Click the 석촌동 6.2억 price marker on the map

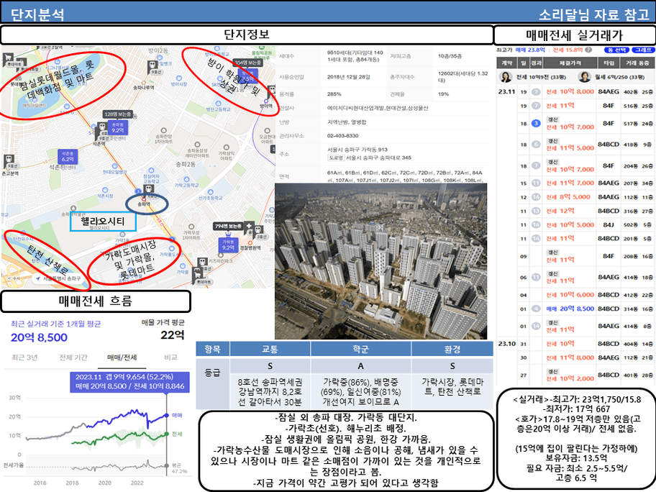coord(68,157)
